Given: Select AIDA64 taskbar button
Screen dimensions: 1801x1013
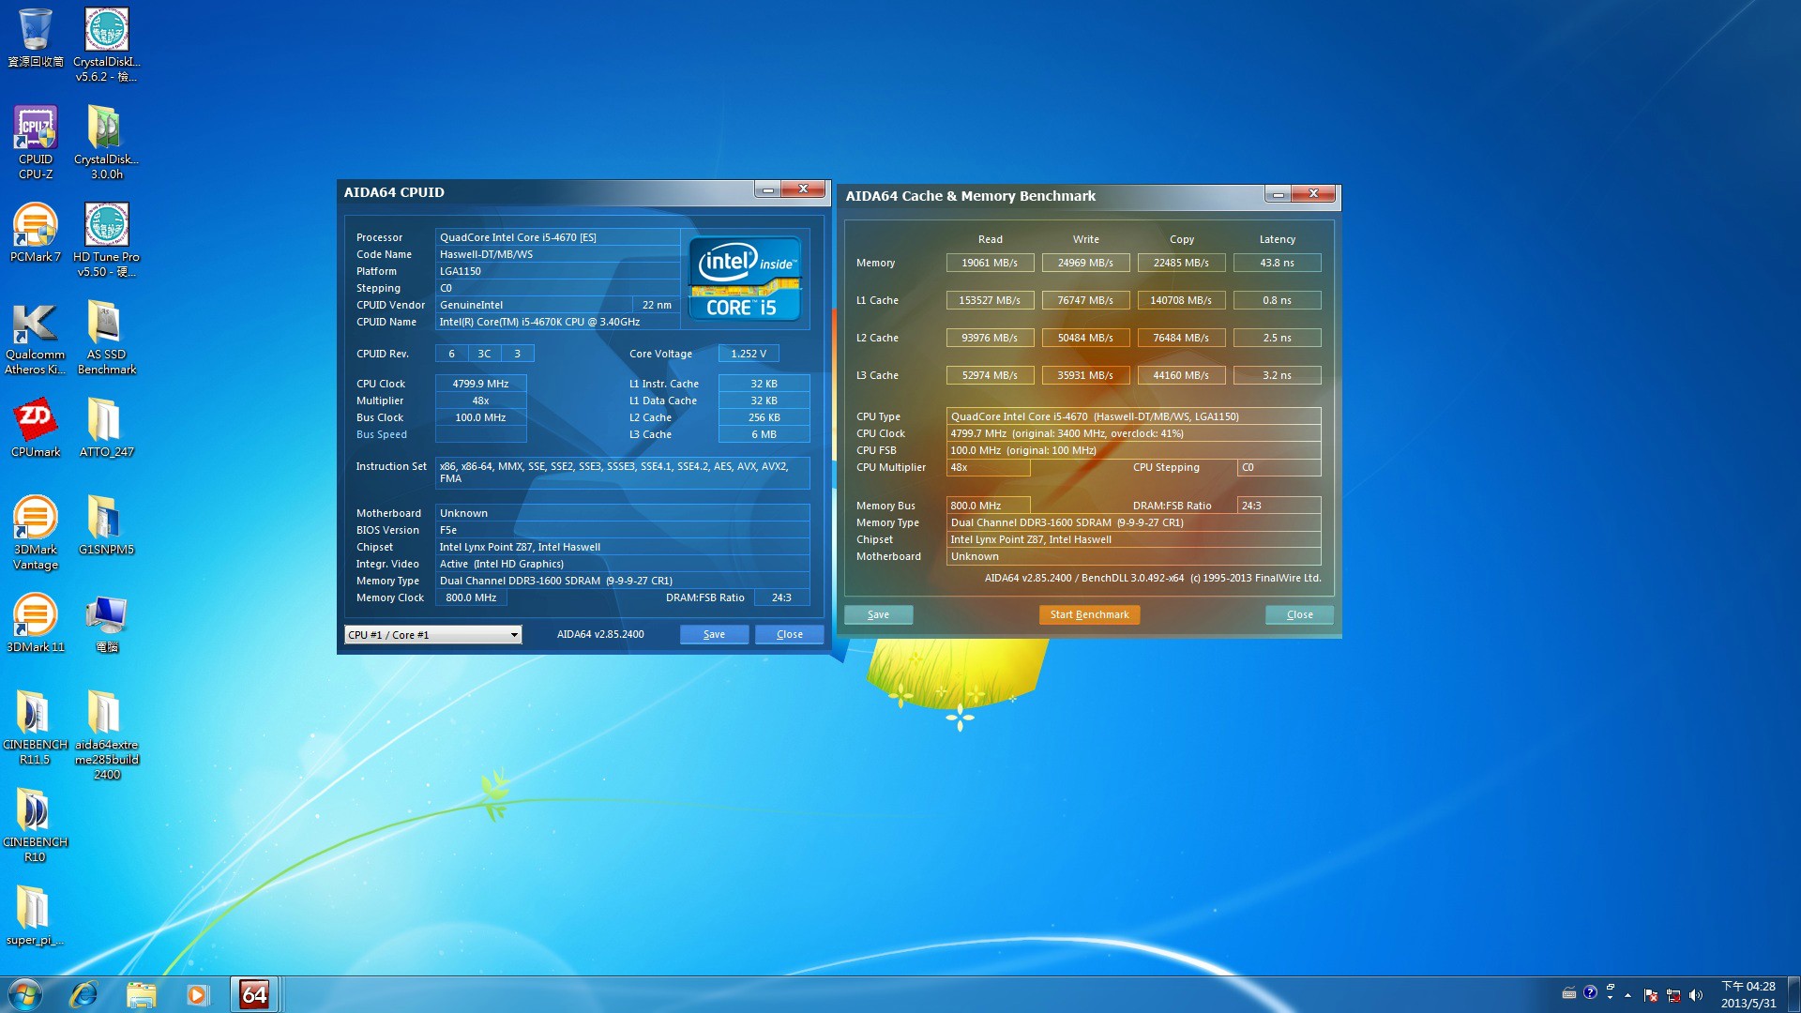Looking at the screenshot, I should pos(254,994).
